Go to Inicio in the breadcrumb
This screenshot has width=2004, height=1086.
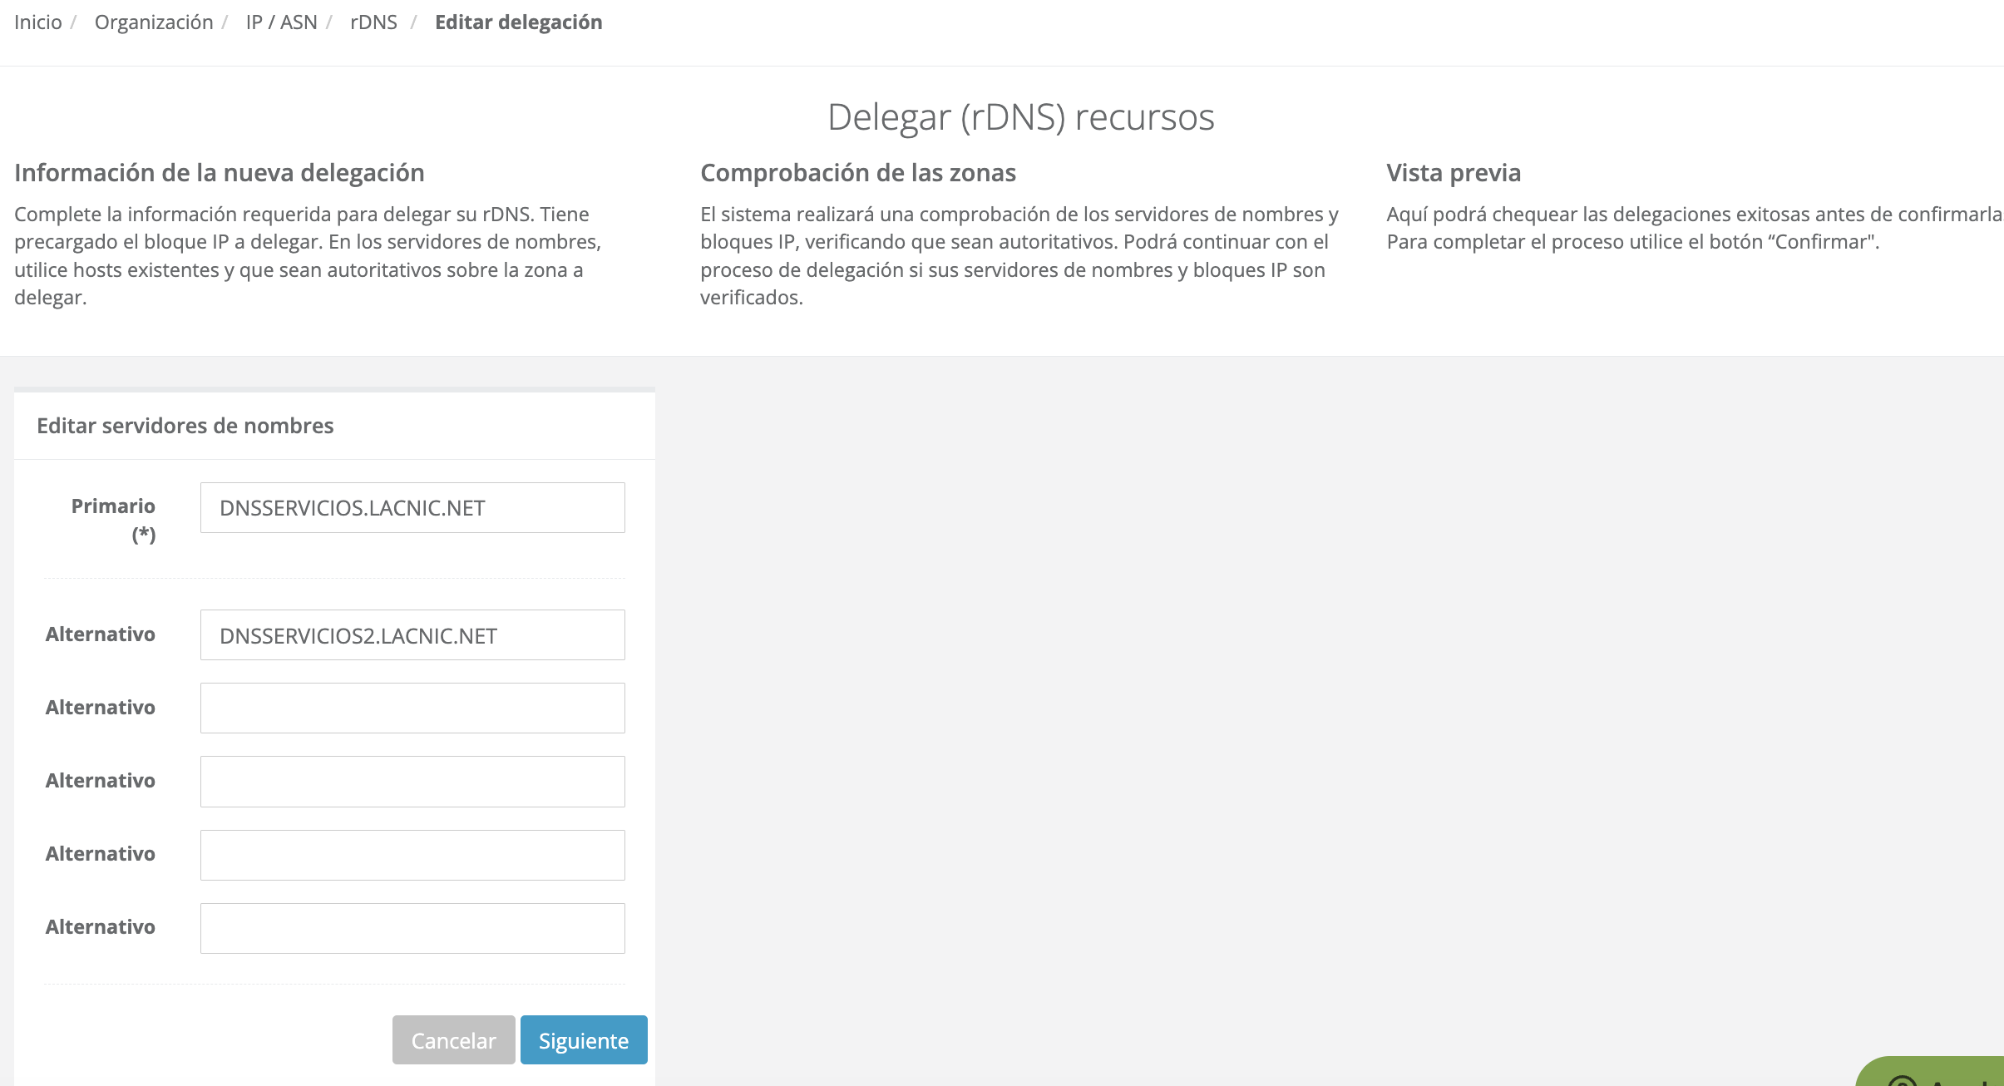(38, 22)
